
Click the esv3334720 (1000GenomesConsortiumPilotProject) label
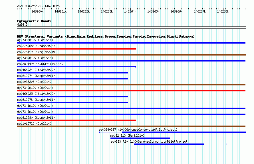coord(150,142)
